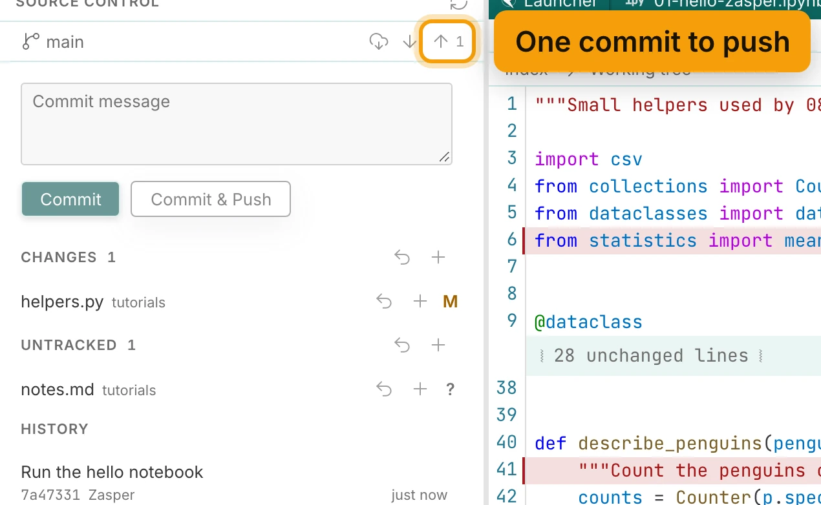Click the refresh icon above the branch row
Viewport: 821px width, 505px height.
458,4
